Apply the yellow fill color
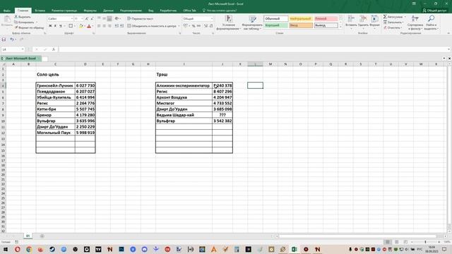 coord(81,26)
